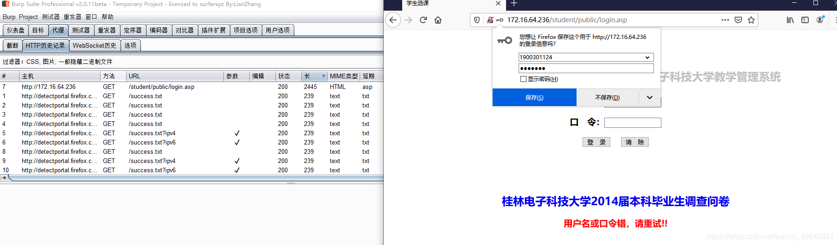The height and width of the screenshot is (245, 837).
Task: Click the hidden password field in save dialog
Action: tap(586, 69)
